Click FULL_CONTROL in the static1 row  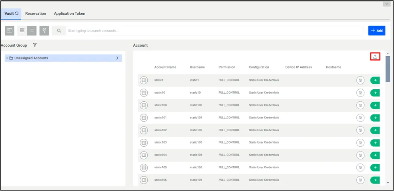tap(229, 80)
